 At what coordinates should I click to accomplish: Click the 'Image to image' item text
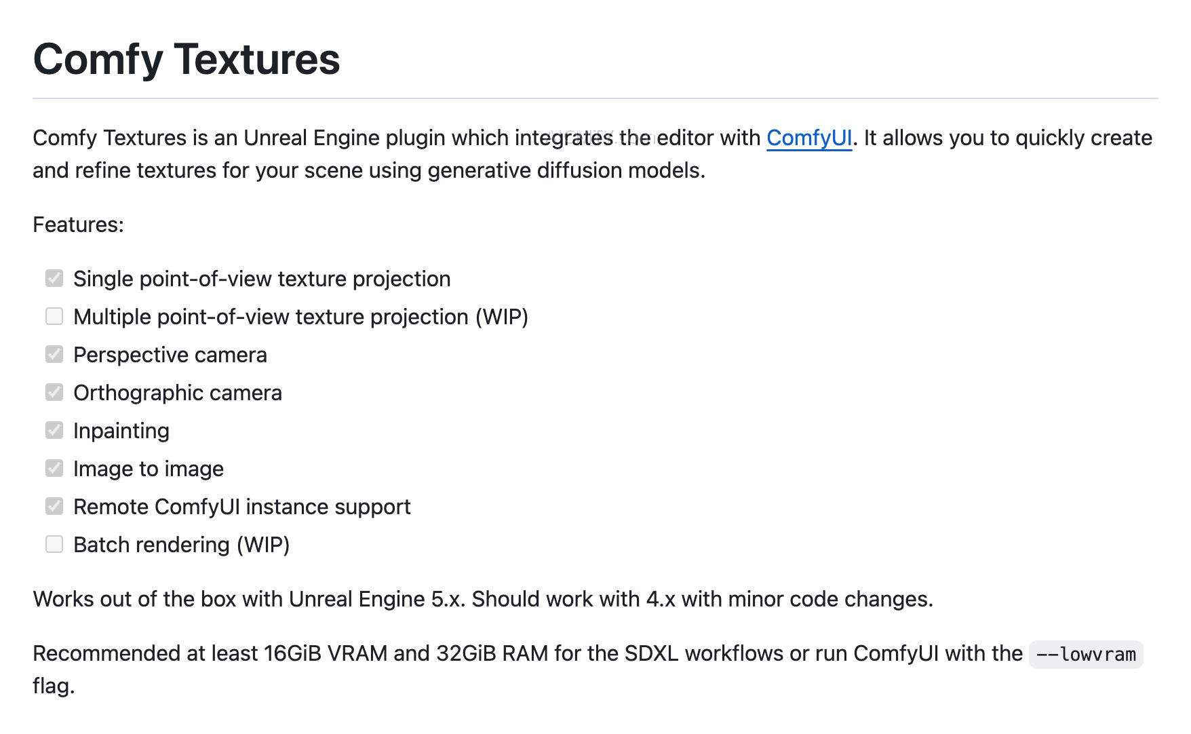(149, 469)
